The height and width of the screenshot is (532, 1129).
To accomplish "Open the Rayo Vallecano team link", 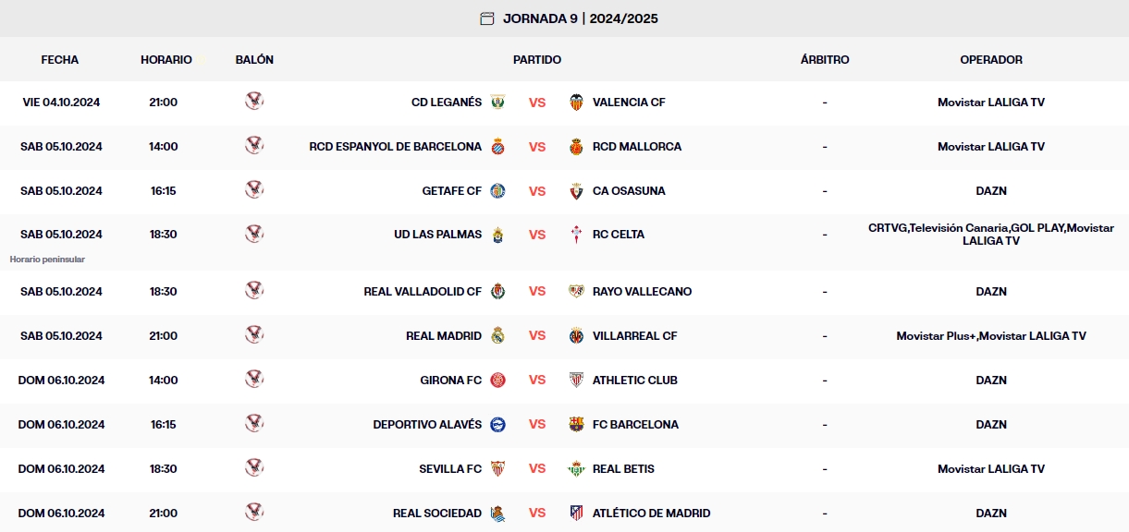I will (642, 292).
